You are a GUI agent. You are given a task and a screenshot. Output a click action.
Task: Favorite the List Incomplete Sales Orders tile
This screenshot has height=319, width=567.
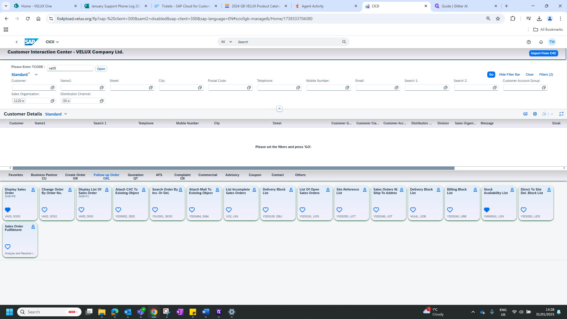point(229,210)
